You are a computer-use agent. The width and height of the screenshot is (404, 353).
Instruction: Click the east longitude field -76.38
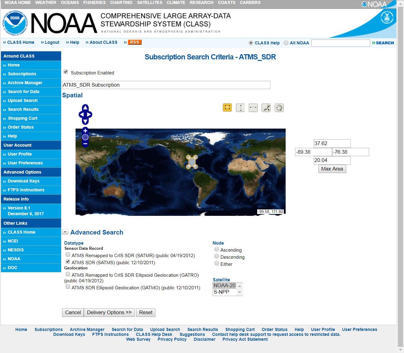tap(350, 152)
